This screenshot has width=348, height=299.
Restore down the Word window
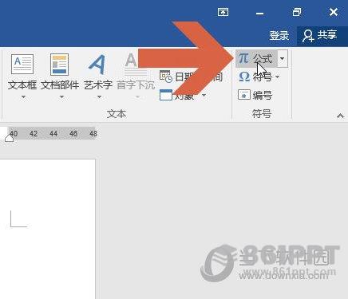[297, 12]
